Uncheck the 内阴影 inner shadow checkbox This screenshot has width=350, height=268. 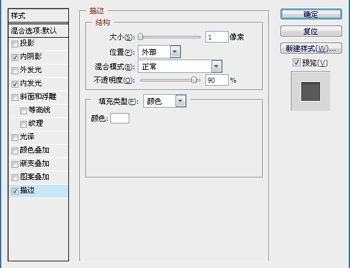15,57
